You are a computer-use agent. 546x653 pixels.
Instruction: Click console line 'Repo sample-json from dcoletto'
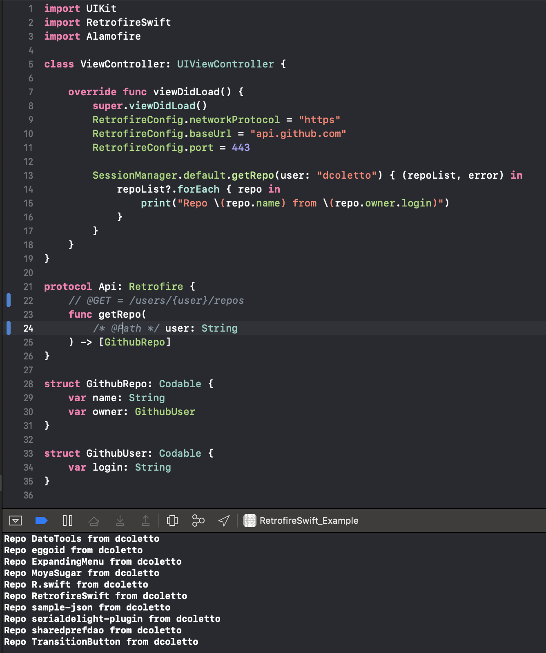coord(87,607)
